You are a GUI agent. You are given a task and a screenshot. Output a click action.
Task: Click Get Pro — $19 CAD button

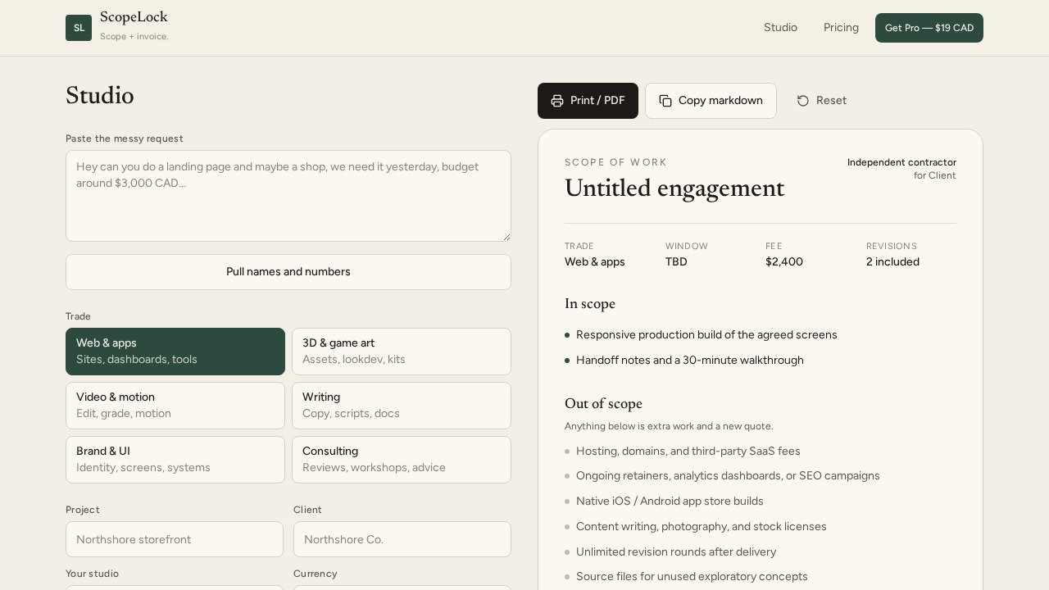[x=929, y=28]
